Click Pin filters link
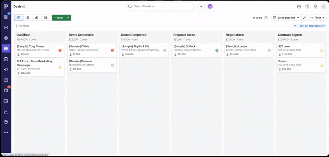This screenshot has height=157, width=329. point(22,26)
